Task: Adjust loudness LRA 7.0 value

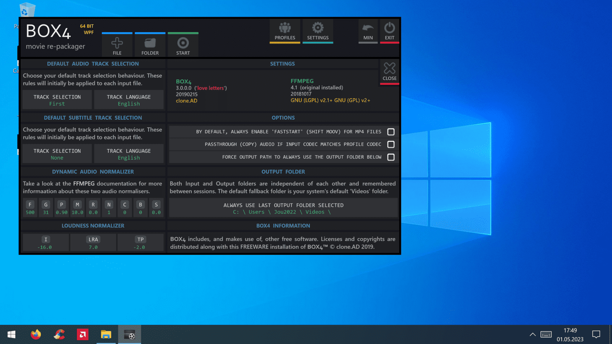Action: point(93,243)
